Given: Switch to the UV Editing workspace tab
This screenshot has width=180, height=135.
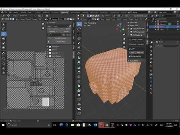Looking at the screenshot, I should (64, 12).
